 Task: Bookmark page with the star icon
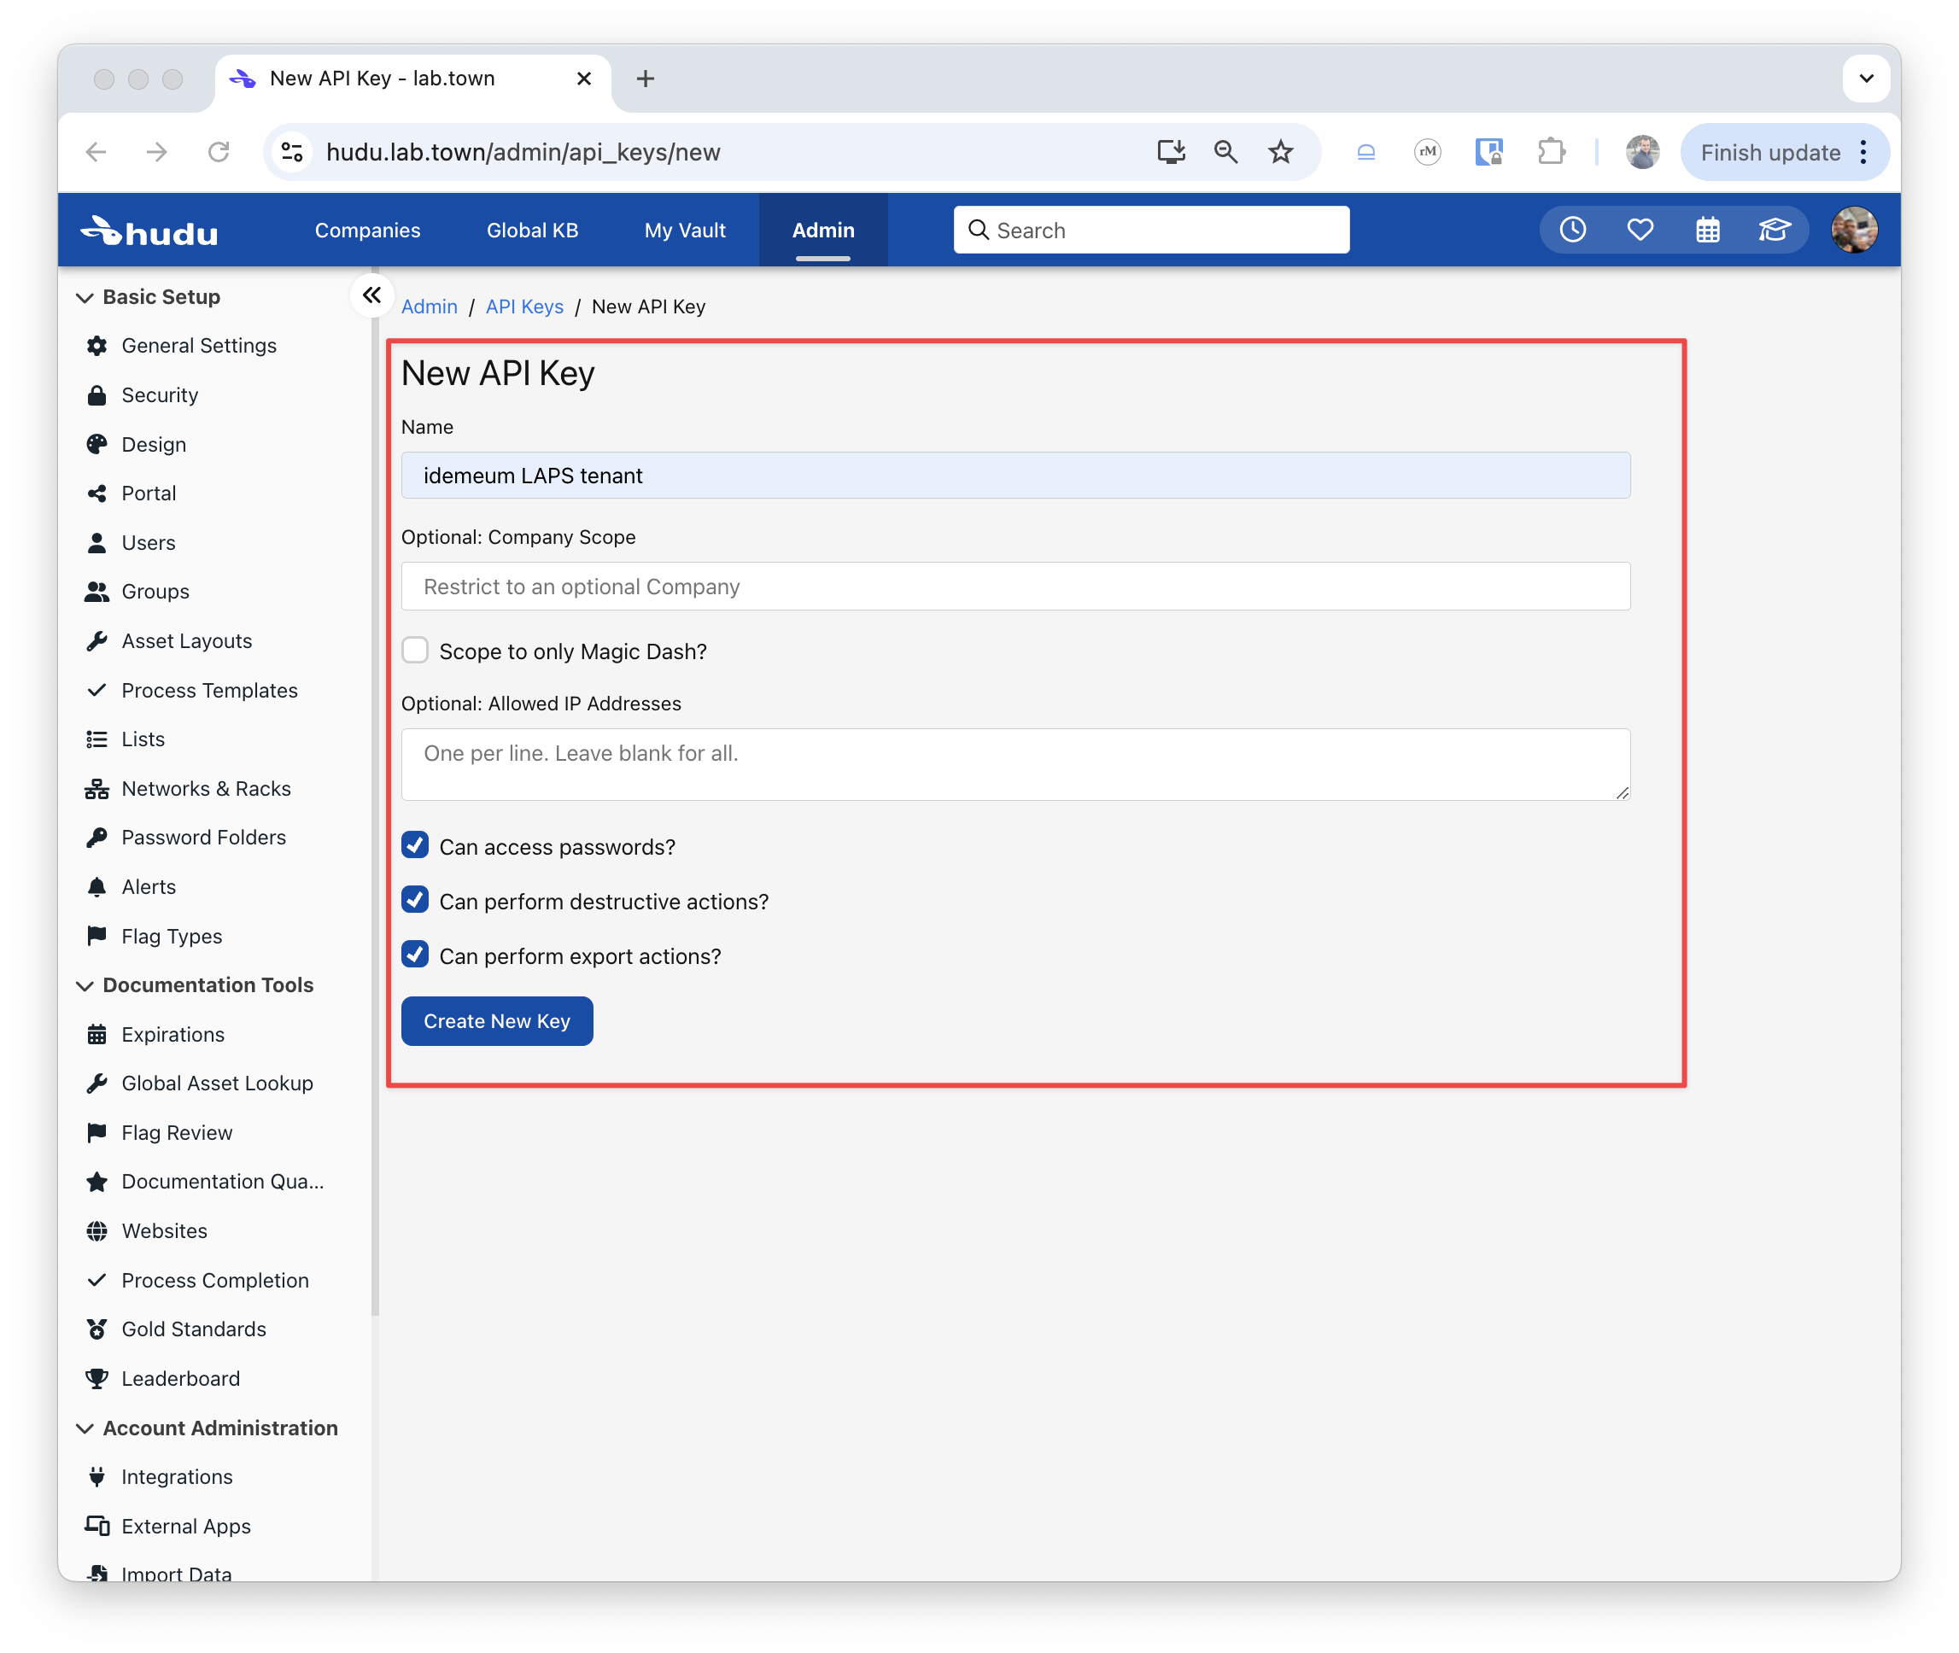1280,152
